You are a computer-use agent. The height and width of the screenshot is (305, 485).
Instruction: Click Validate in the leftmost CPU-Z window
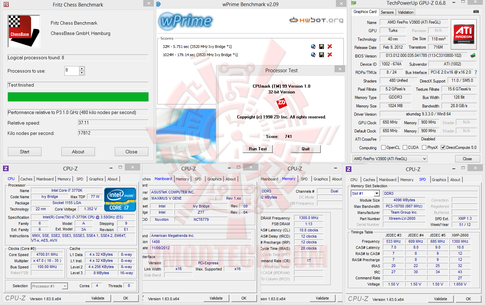98,298
